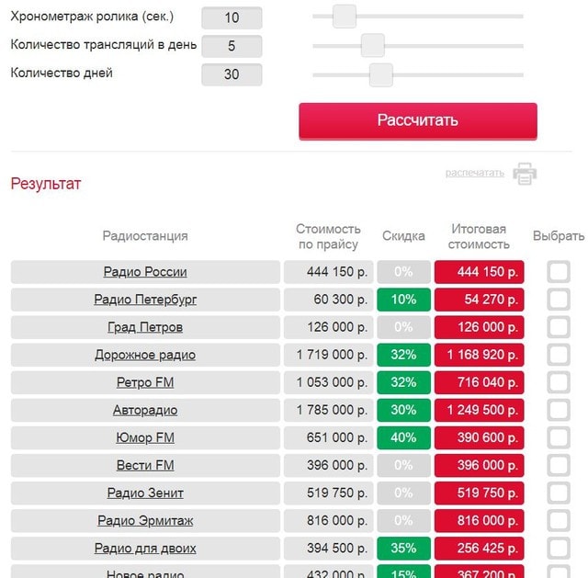
Task: Tick the Авторадио checkbox
Action: tap(559, 410)
